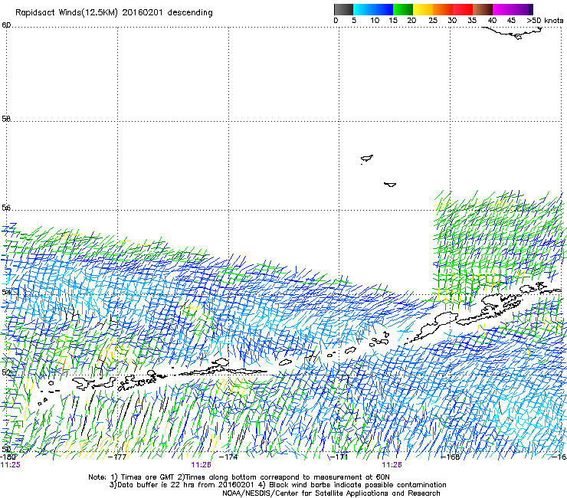Viewport: 567px width, 498px height.
Task: Click the '40' legend tick label
Action: coord(492,21)
